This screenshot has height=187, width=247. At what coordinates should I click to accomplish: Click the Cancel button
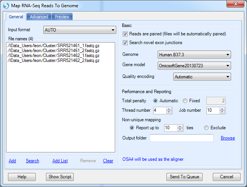[x=226, y=177]
